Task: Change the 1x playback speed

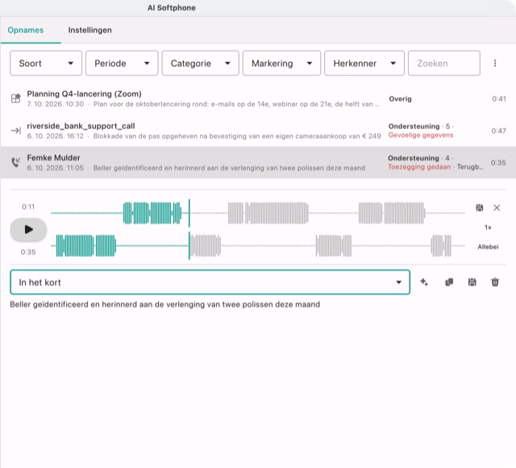Action: click(x=488, y=227)
